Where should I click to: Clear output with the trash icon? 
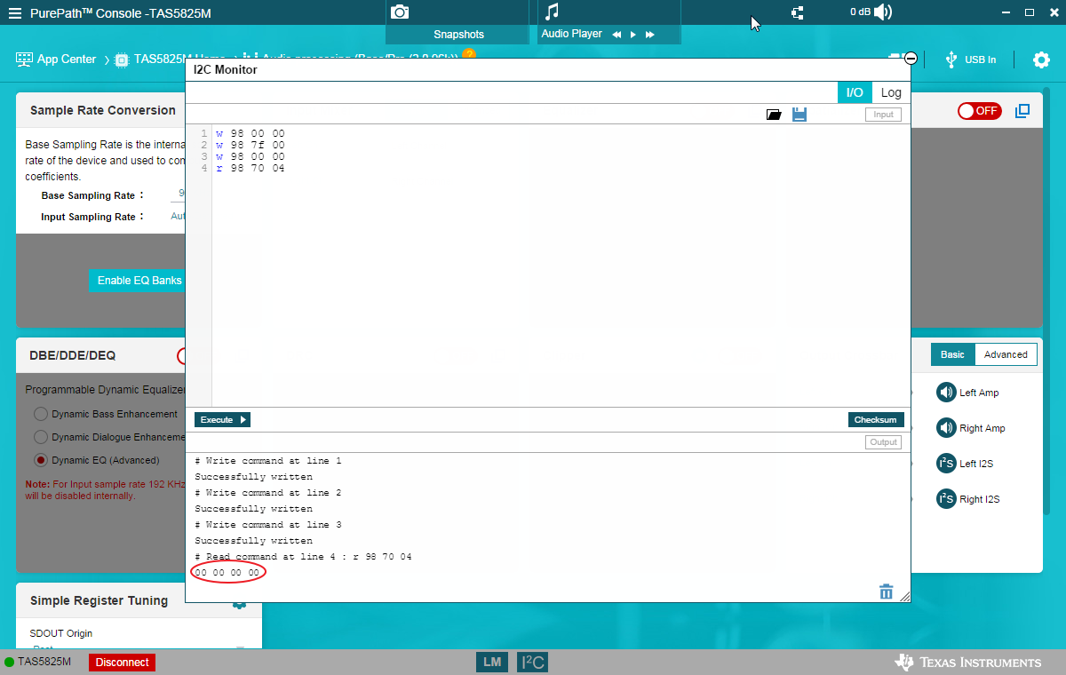pos(886,592)
